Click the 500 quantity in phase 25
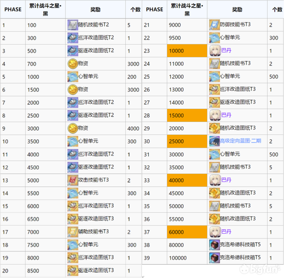 274,77
